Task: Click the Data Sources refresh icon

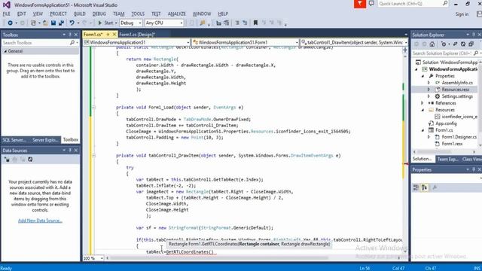Action: (x=30, y=160)
